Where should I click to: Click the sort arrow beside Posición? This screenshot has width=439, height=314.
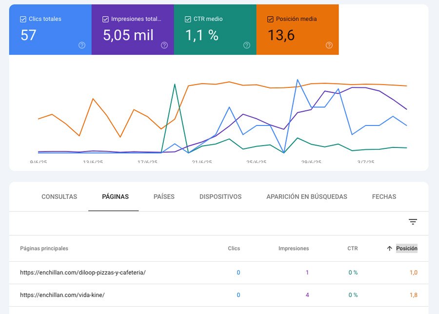click(x=389, y=249)
